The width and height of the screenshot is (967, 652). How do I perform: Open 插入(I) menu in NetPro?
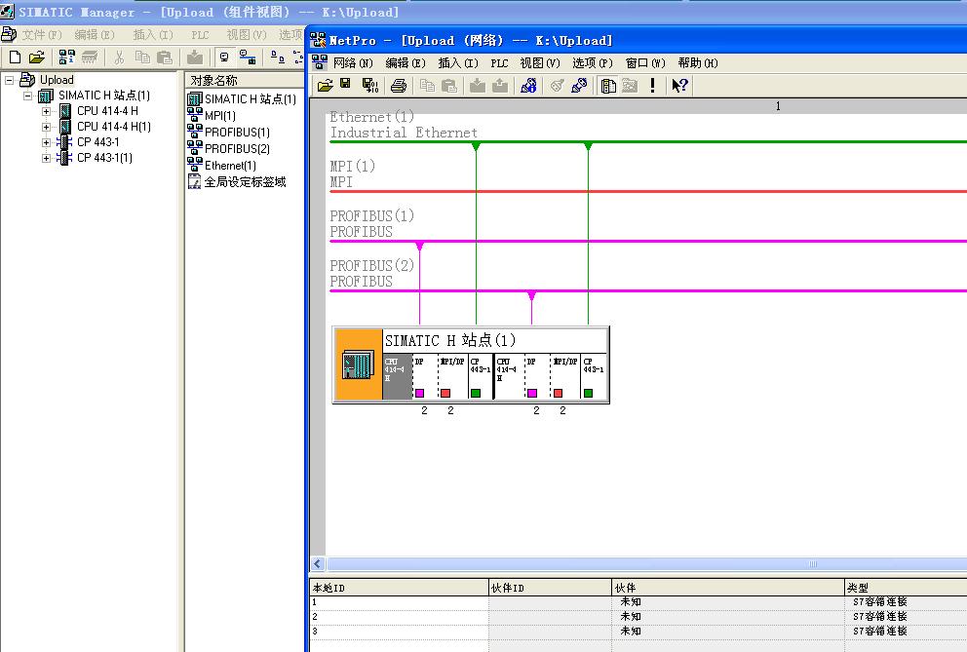point(457,63)
